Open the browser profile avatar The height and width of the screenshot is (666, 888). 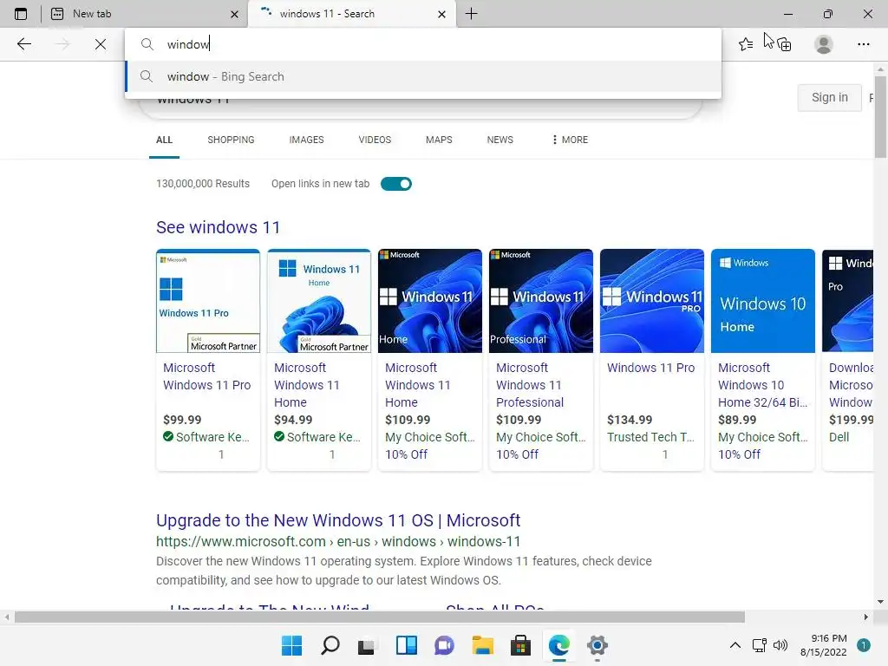tap(824, 44)
